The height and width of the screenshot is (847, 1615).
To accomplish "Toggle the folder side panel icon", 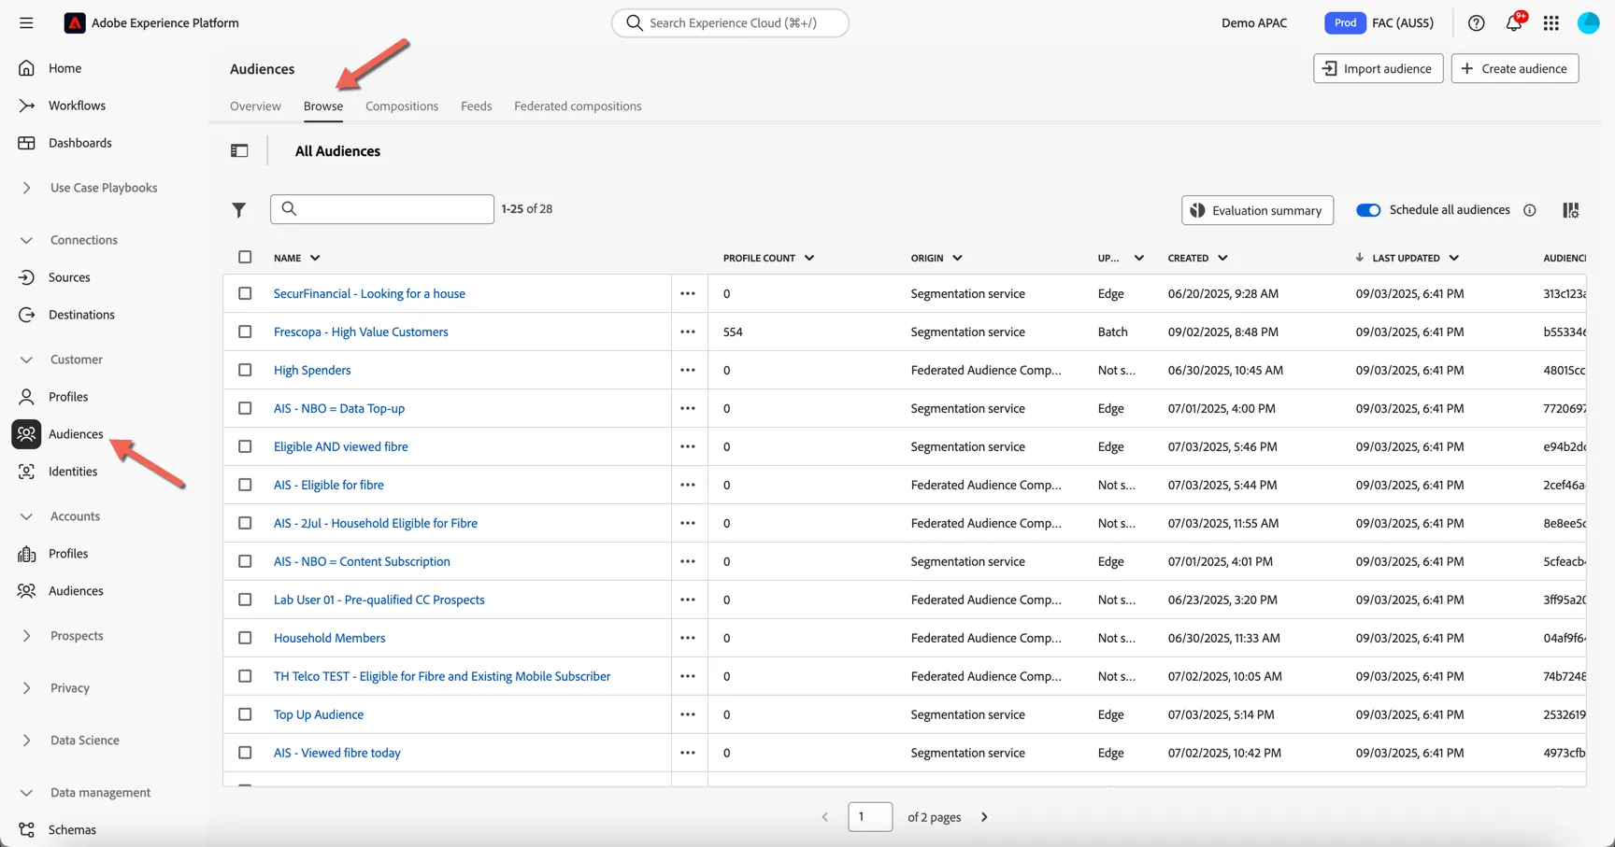I will pos(239,150).
